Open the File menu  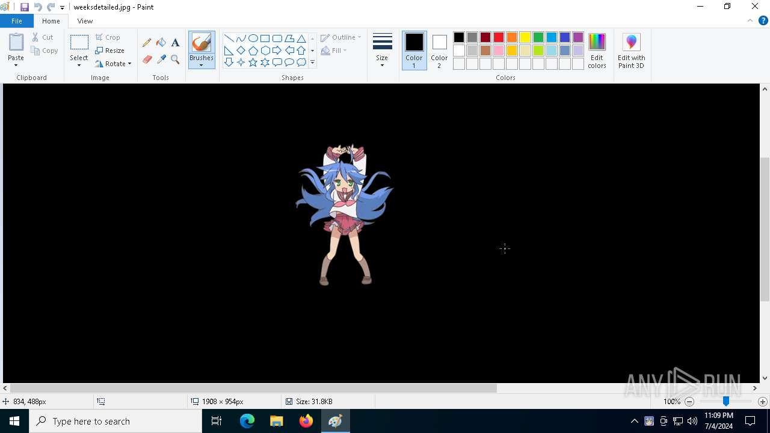[x=17, y=21]
